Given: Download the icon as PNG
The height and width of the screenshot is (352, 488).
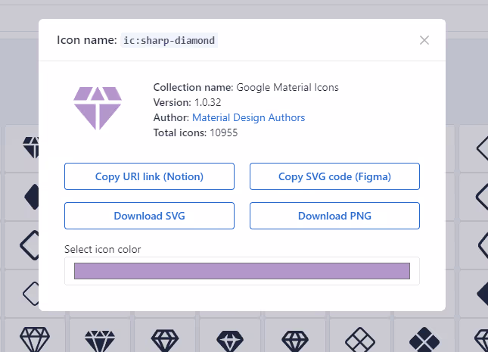Looking at the screenshot, I should click(x=334, y=216).
